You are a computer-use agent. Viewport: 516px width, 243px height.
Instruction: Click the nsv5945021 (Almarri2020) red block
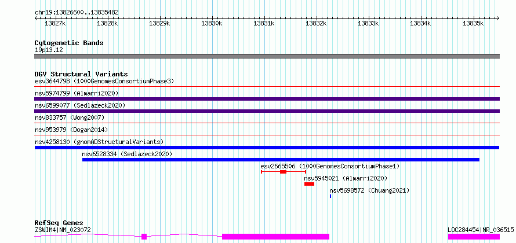pos(310,184)
